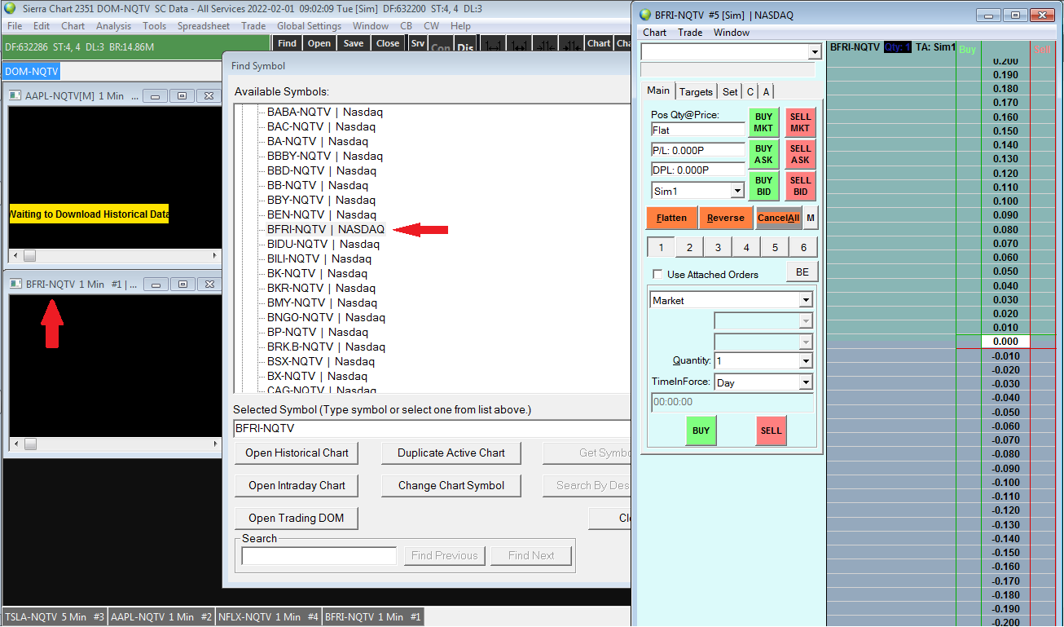Image resolution: width=1064 pixels, height=627 pixels.
Task: Click Open Historical Chart button
Action: 297,453
